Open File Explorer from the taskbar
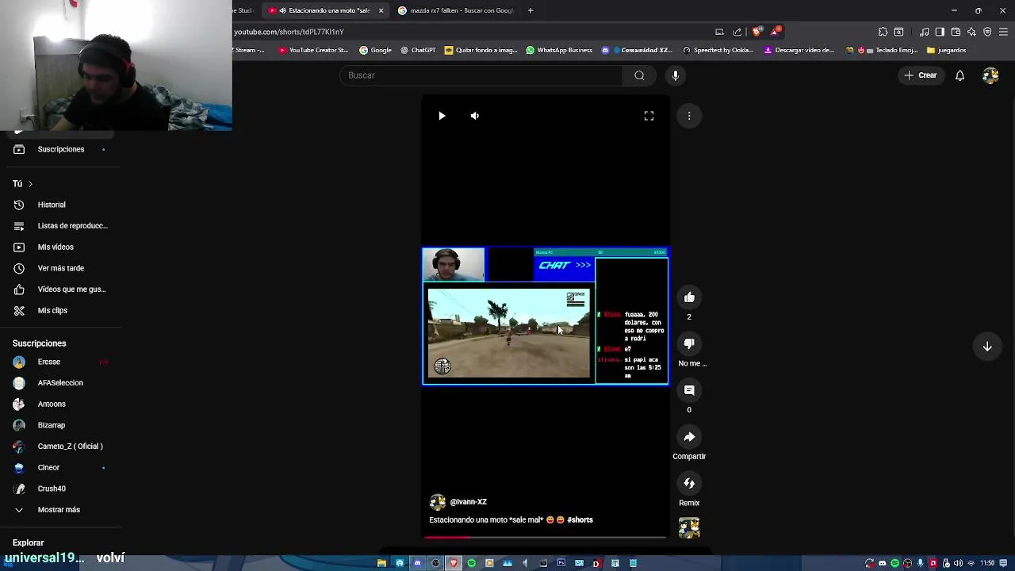The width and height of the screenshot is (1015, 571). click(x=381, y=563)
